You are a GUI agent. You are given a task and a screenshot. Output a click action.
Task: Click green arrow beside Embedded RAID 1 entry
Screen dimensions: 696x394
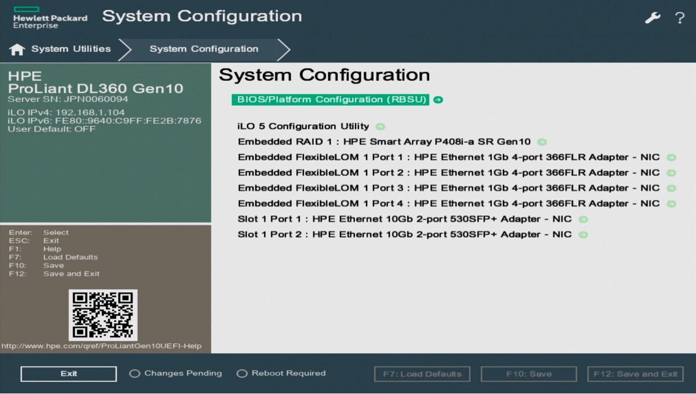pyautogui.click(x=542, y=142)
